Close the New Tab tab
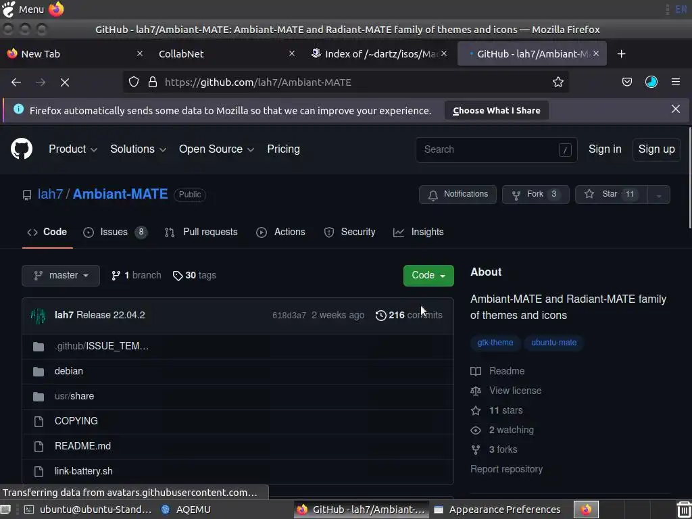The height and width of the screenshot is (519, 692). pos(140,53)
